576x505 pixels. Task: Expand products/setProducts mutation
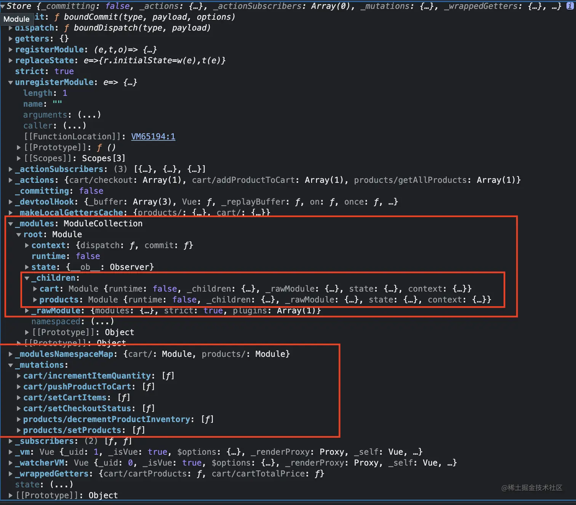click(19, 430)
